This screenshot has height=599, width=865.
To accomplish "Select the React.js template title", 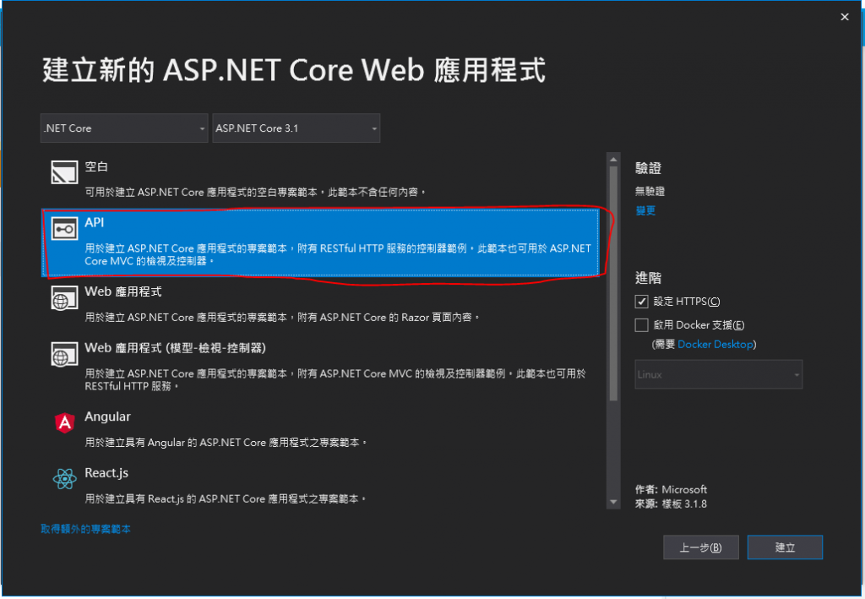I will click(106, 473).
